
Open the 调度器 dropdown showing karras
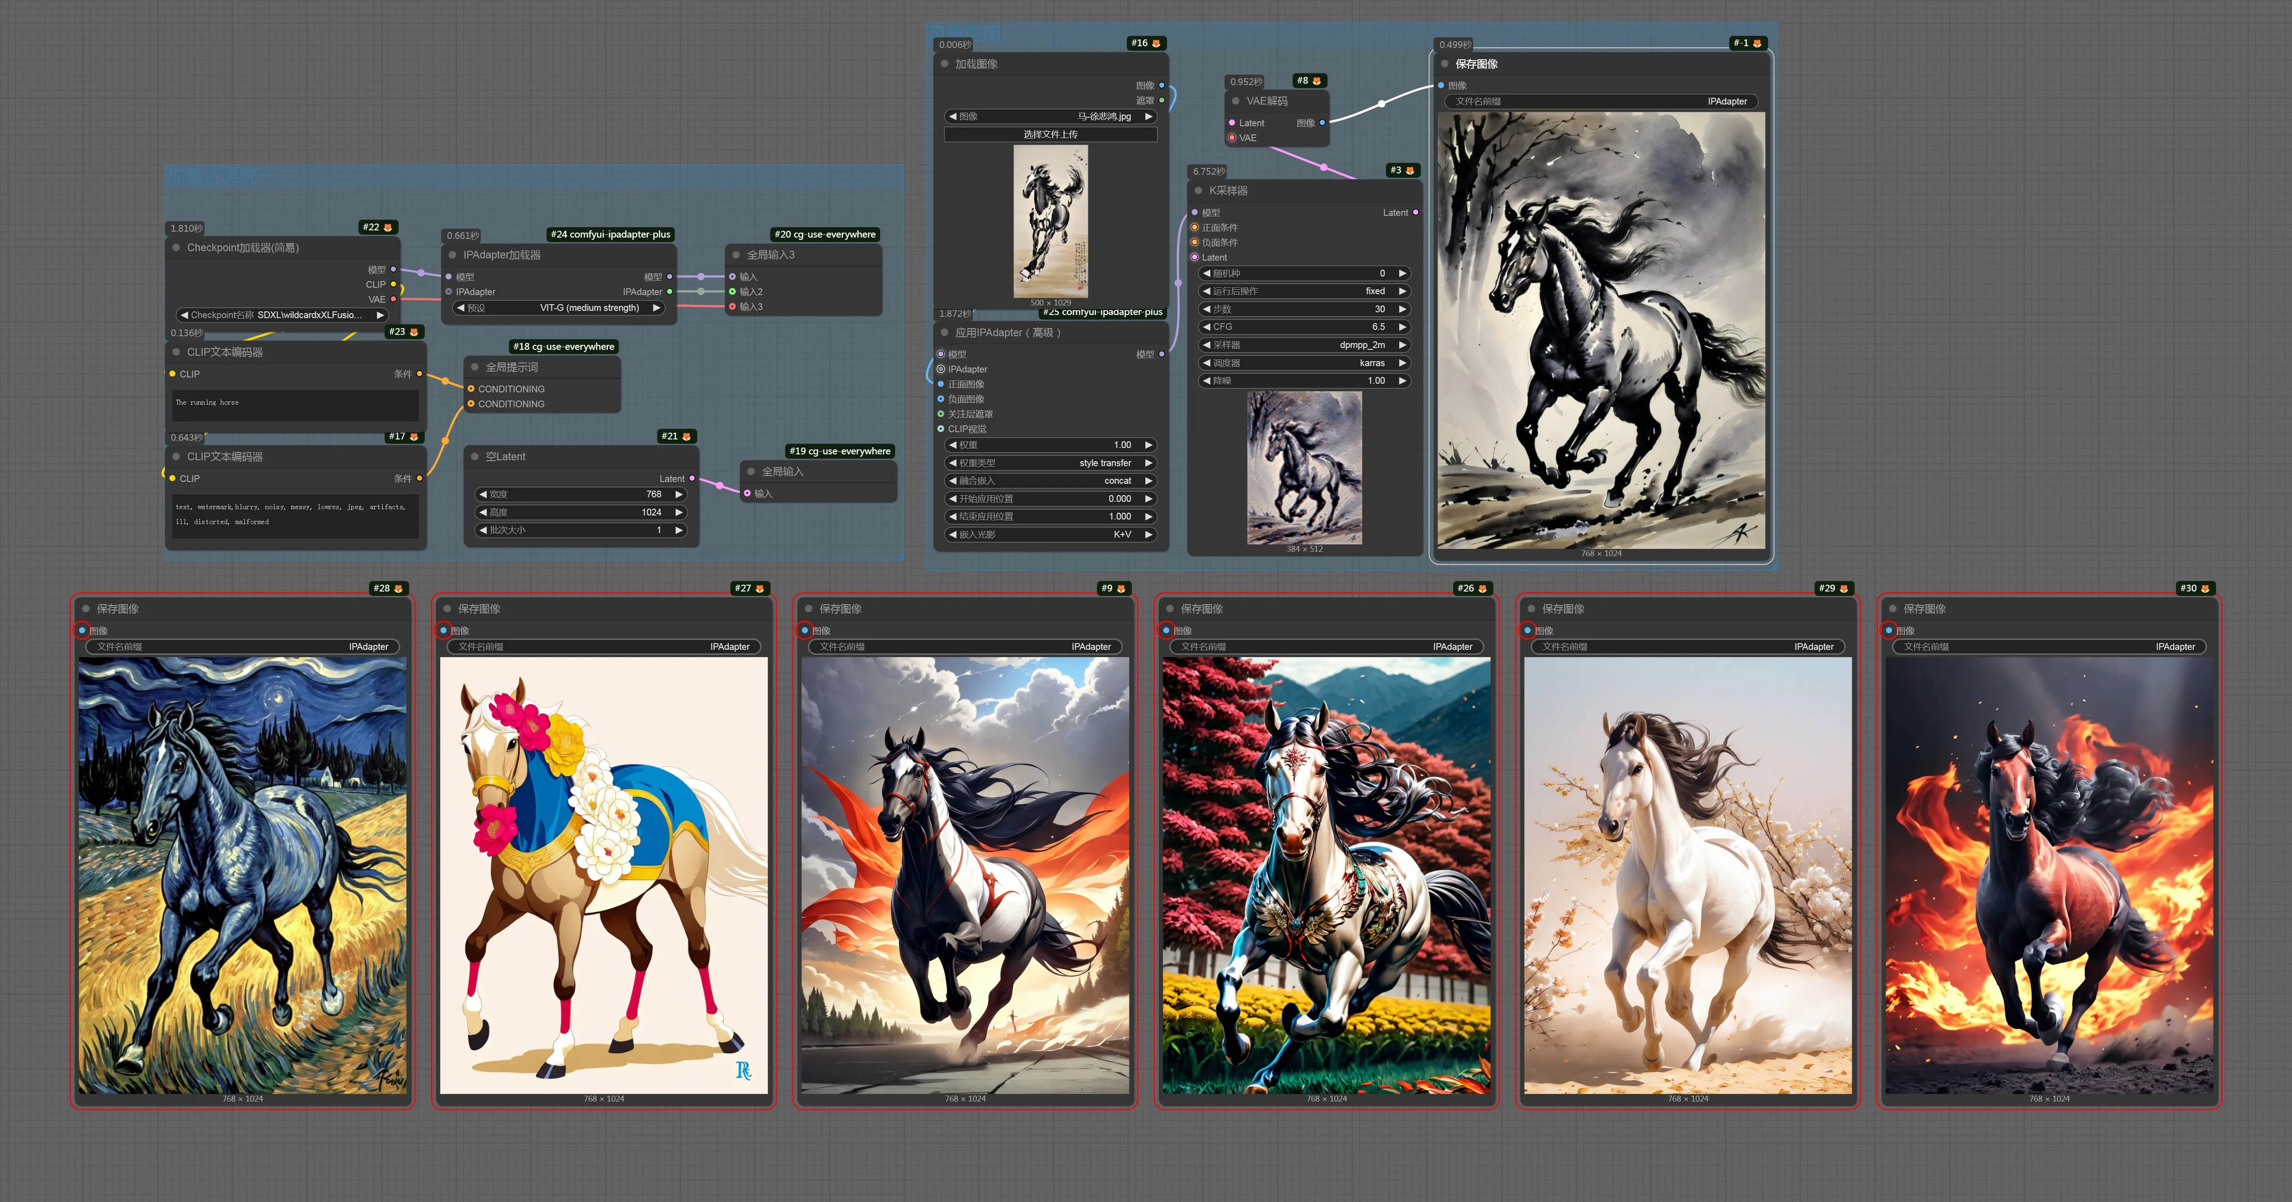[x=1305, y=363]
